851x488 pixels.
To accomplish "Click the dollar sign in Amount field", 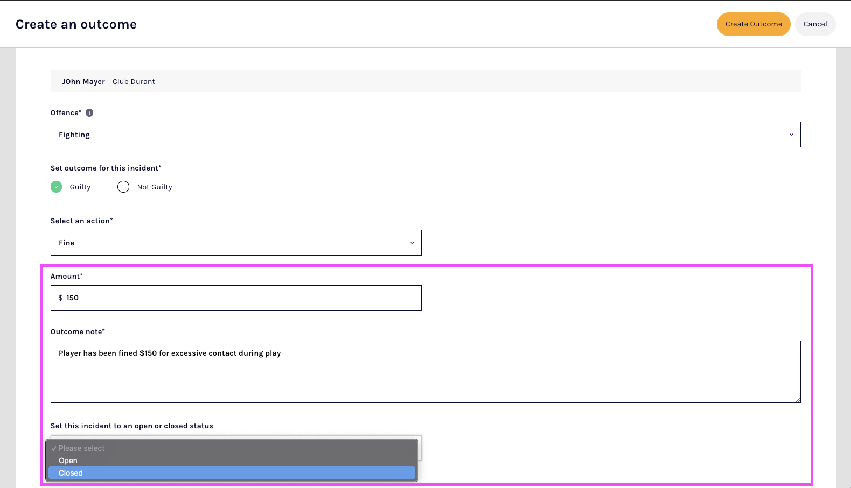I will coord(61,298).
